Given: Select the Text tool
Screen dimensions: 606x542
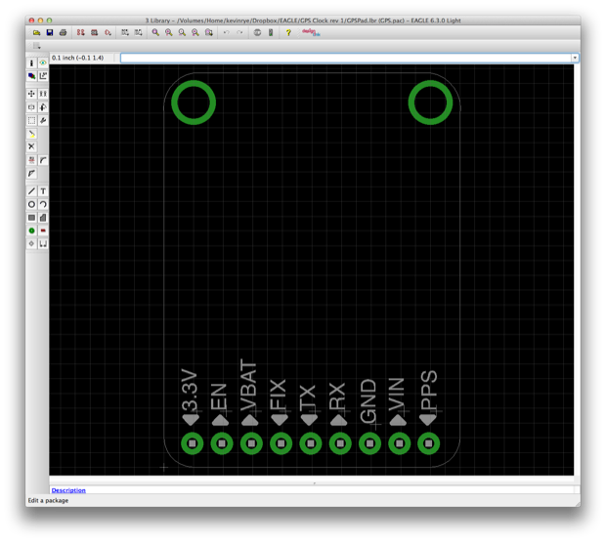Looking at the screenshot, I should [43, 191].
